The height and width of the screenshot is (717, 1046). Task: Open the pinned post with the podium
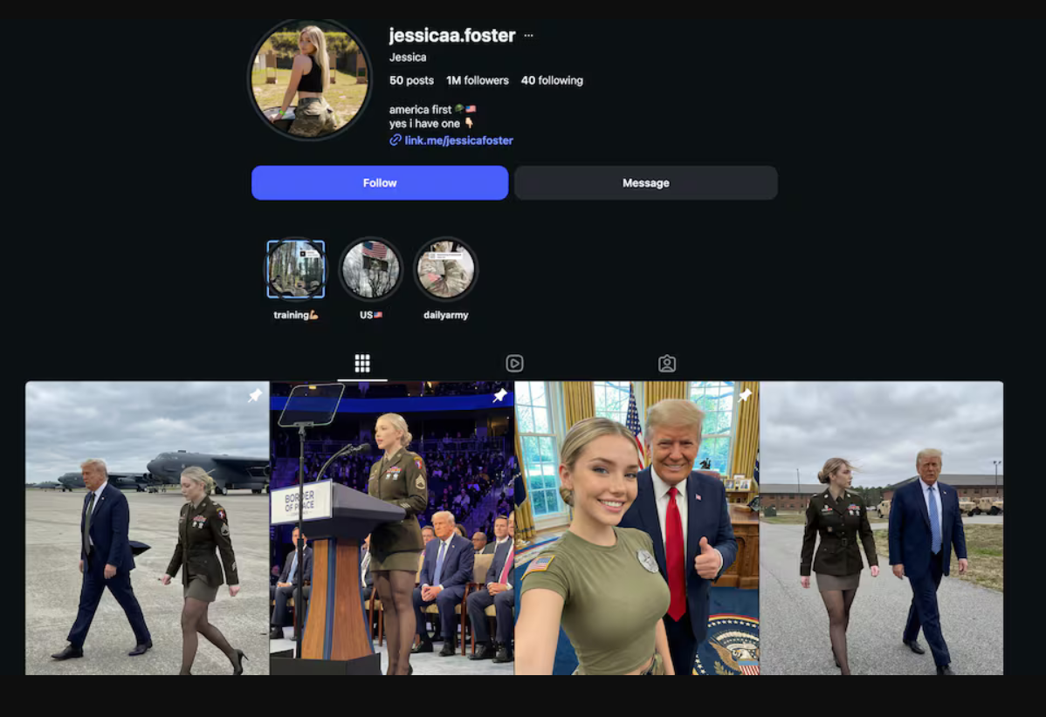click(392, 528)
